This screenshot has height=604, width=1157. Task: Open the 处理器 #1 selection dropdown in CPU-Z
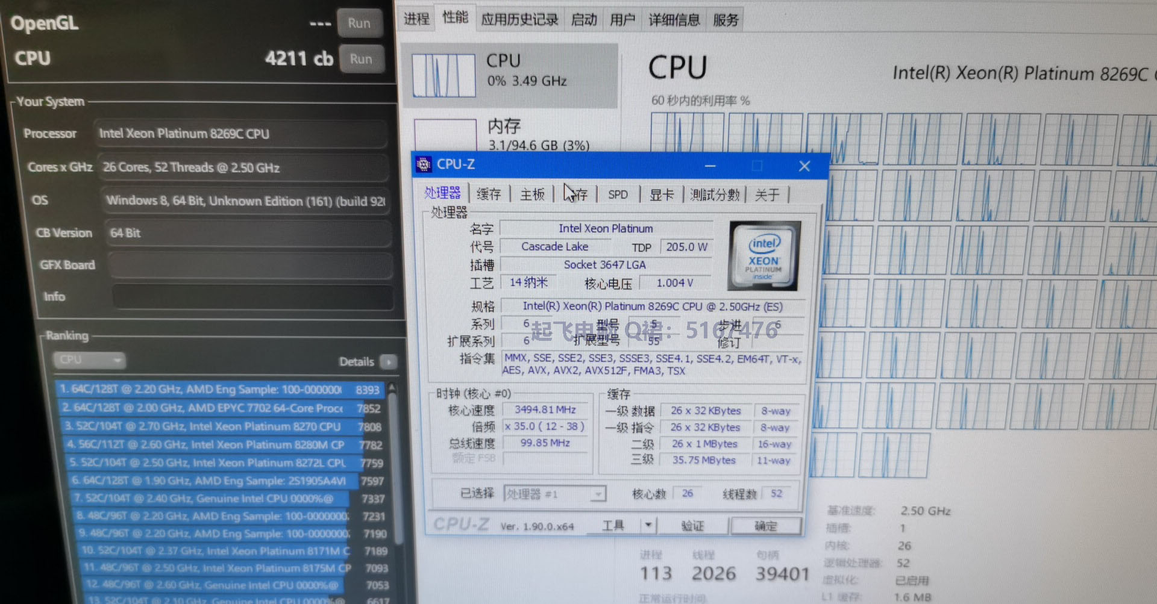pyautogui.click(x=554, y=494)
